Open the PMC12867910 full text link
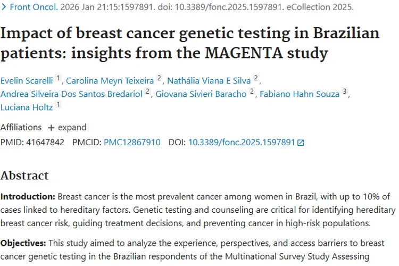The image size is (399, 266). tap(132, 143)
